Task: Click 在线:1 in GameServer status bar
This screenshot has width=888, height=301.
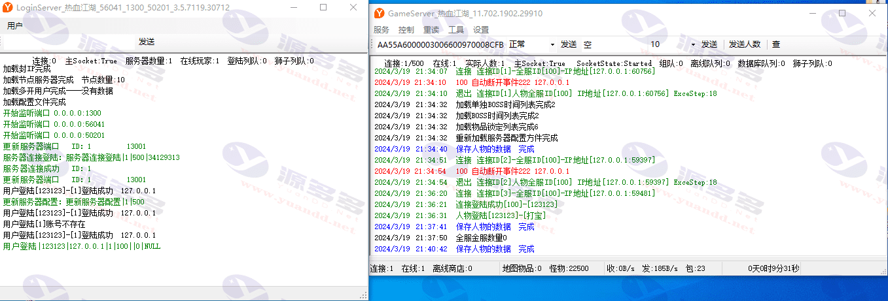Action: click(413, 268)
